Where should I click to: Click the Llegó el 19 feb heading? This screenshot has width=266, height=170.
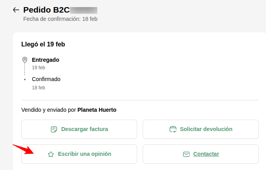click(43, 44)
